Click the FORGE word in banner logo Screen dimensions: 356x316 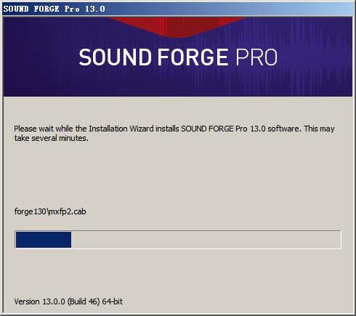(x=193, y=57)
